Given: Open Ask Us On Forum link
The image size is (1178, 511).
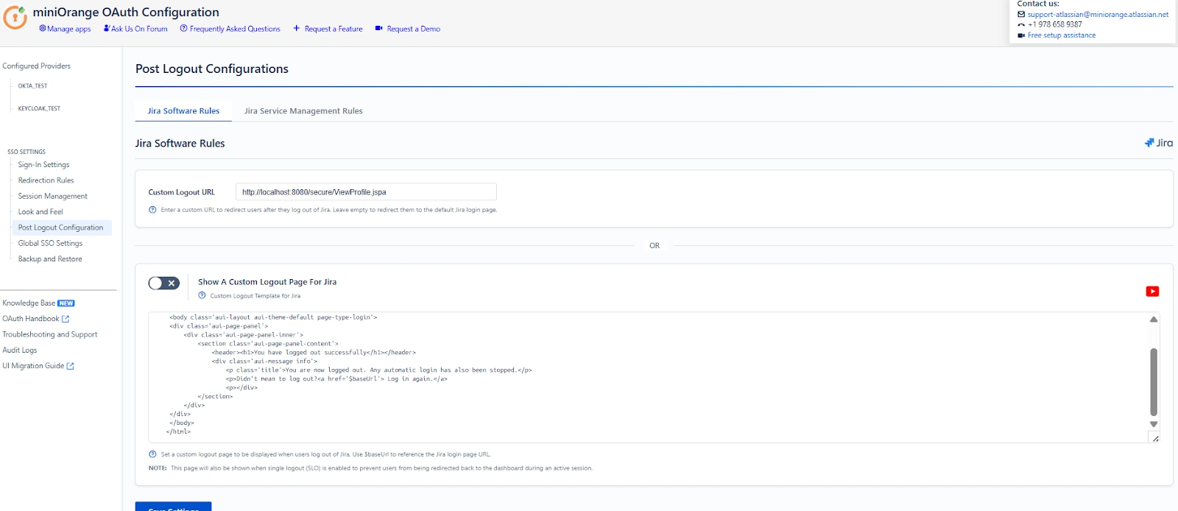Looking at the screenshot, I should coord(139,29).
